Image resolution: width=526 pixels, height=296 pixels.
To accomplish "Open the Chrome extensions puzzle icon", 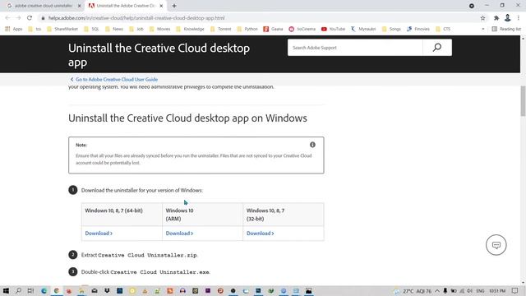I will 496,18.
